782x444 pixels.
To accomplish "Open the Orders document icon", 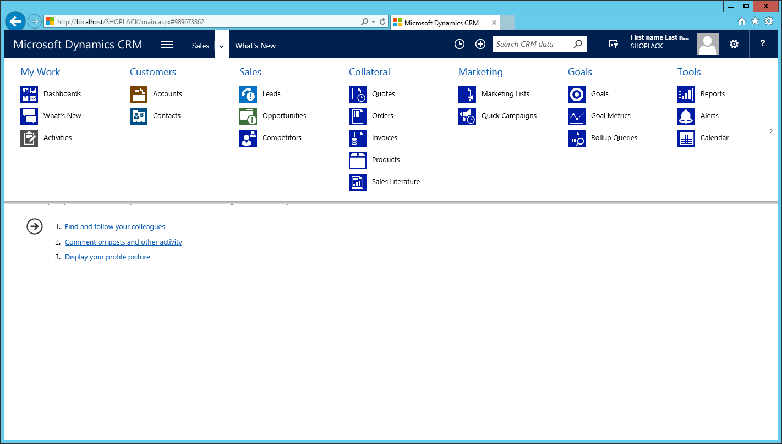I will point(358,116).
